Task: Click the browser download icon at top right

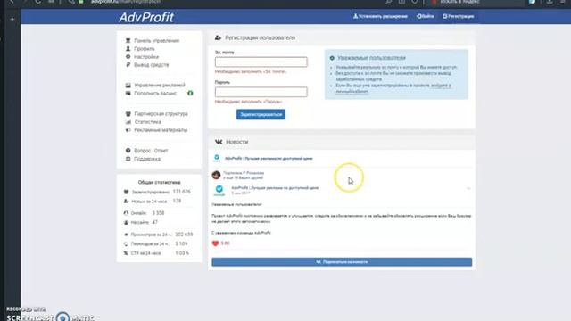Action: pos(550,2)
